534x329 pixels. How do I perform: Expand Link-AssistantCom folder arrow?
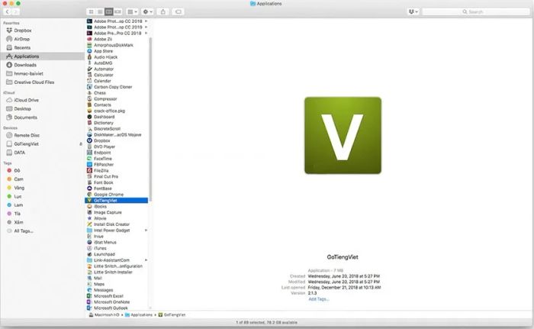click(x=146, y=260)
